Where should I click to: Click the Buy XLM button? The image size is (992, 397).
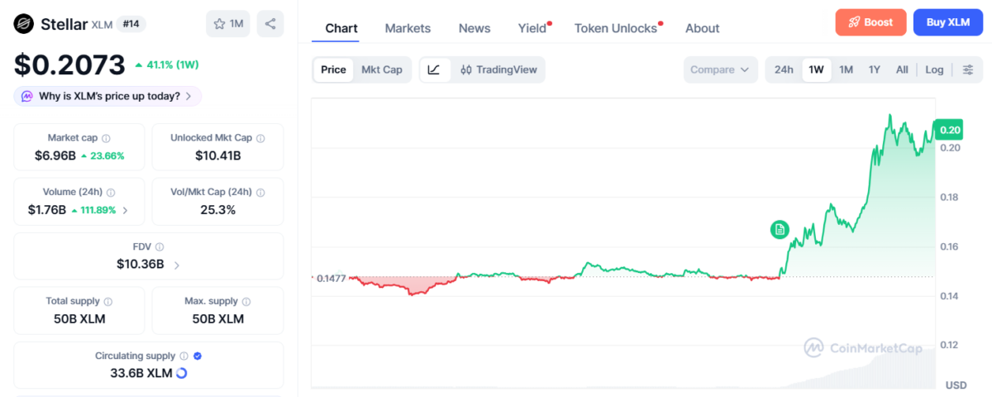tap(947, 22)
